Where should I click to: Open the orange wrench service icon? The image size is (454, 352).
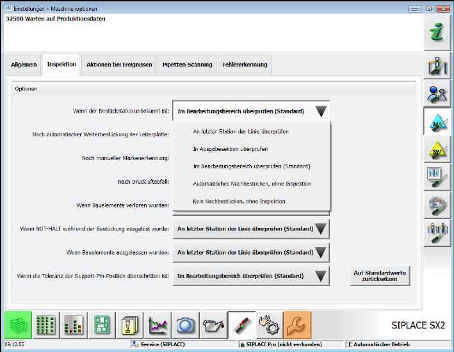[297, 325]
